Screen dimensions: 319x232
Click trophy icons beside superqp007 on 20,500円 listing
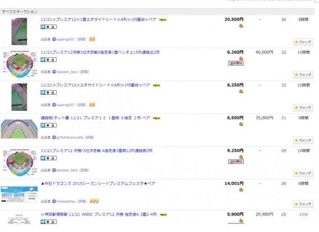click(92, 39)
